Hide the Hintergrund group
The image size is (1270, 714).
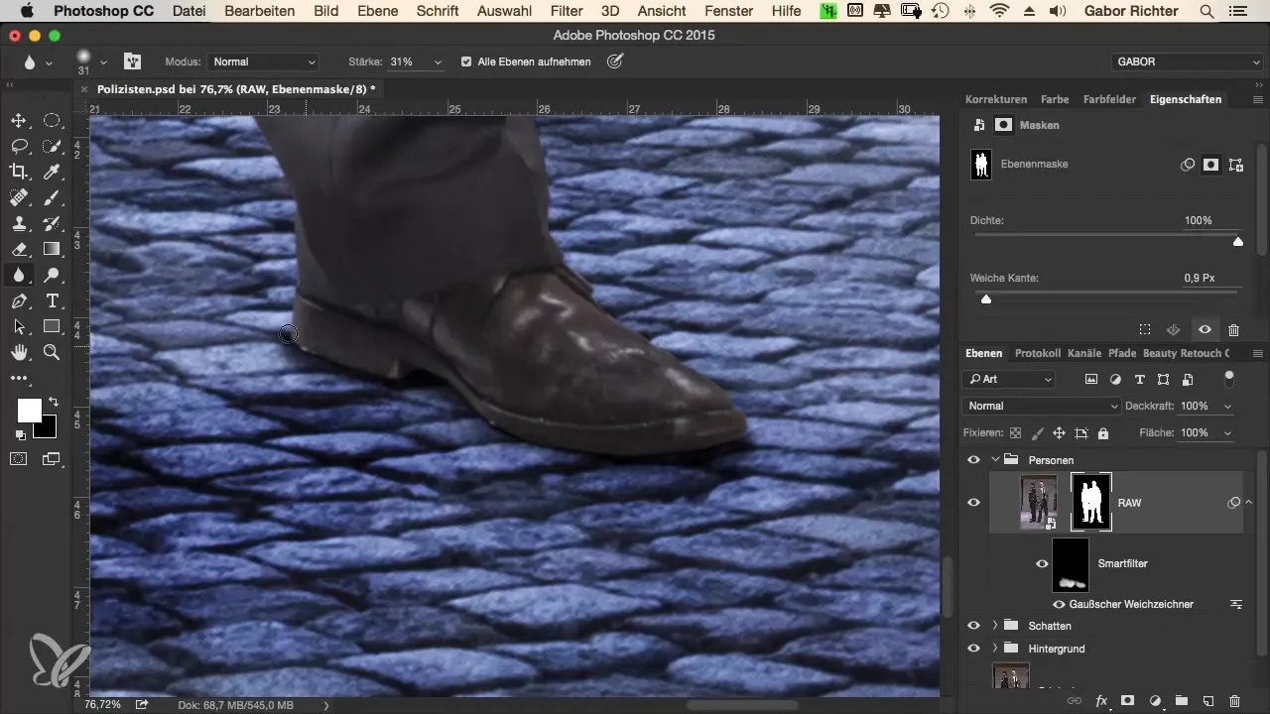click(x=973, y=649)
